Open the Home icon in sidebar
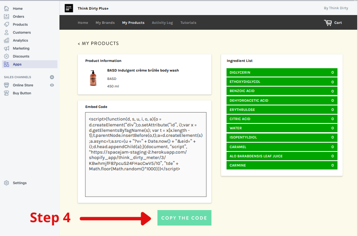 [6, 8]
